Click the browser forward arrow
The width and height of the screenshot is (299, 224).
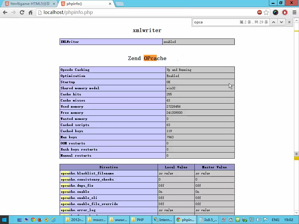[13, 12]
